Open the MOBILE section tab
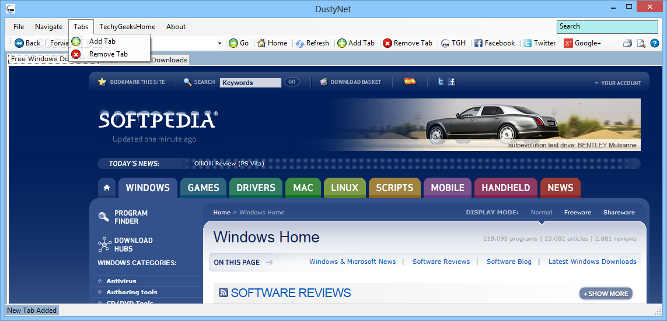 point(448,188)
